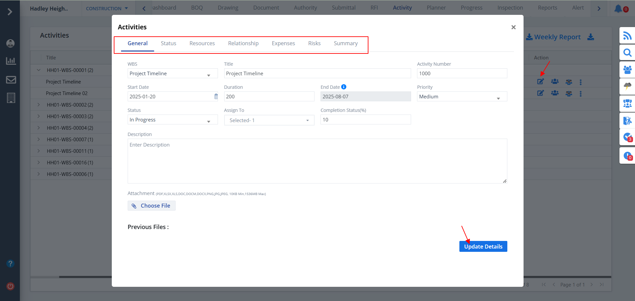Open the mail icon in left sidebar
This screenshot has width=635, height=301.
pos(11,80)
